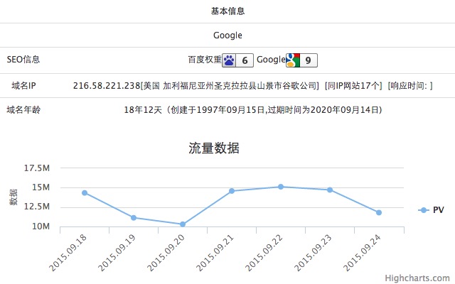Click the 2015.09.21 data point
455x284 pixels.
coord(232,191)
